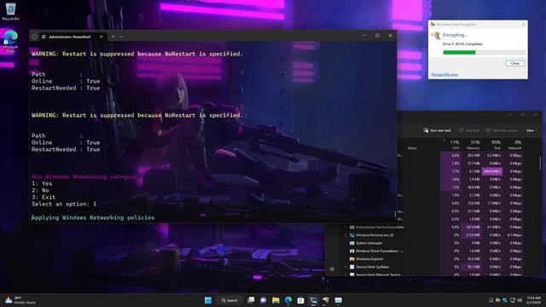Image resolution: width=546 pixels, height=307 pixels.
Task: Click 'Select an option: 1' terminal line
Action: pyautogui.click(x=64, y=204)
